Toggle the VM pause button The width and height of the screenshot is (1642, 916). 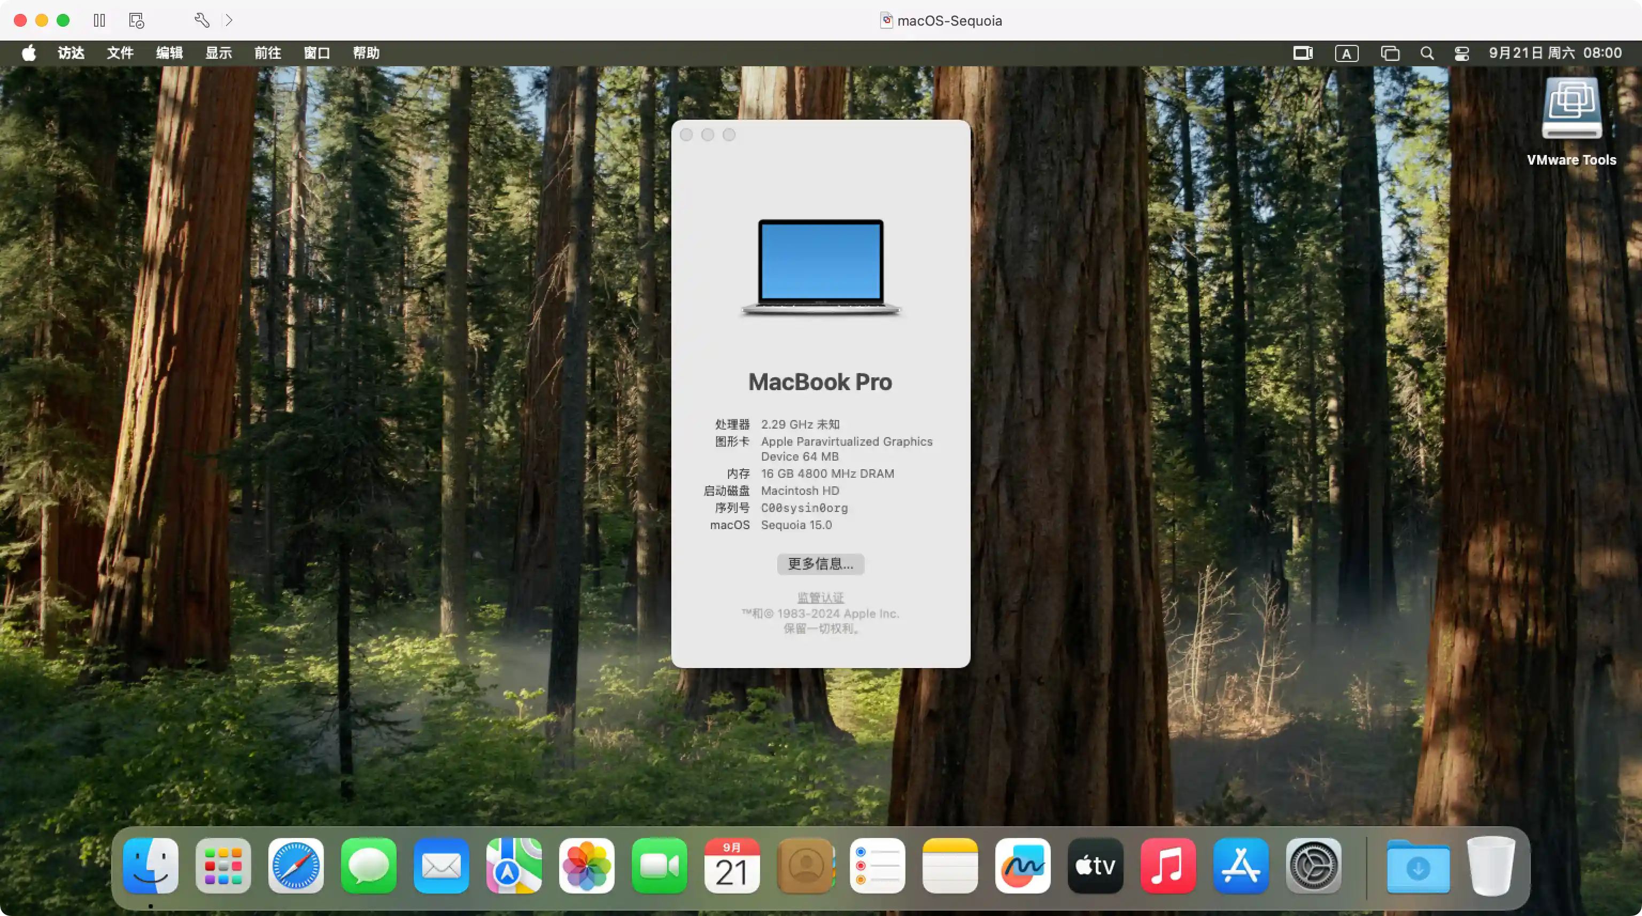click(99, 20)
